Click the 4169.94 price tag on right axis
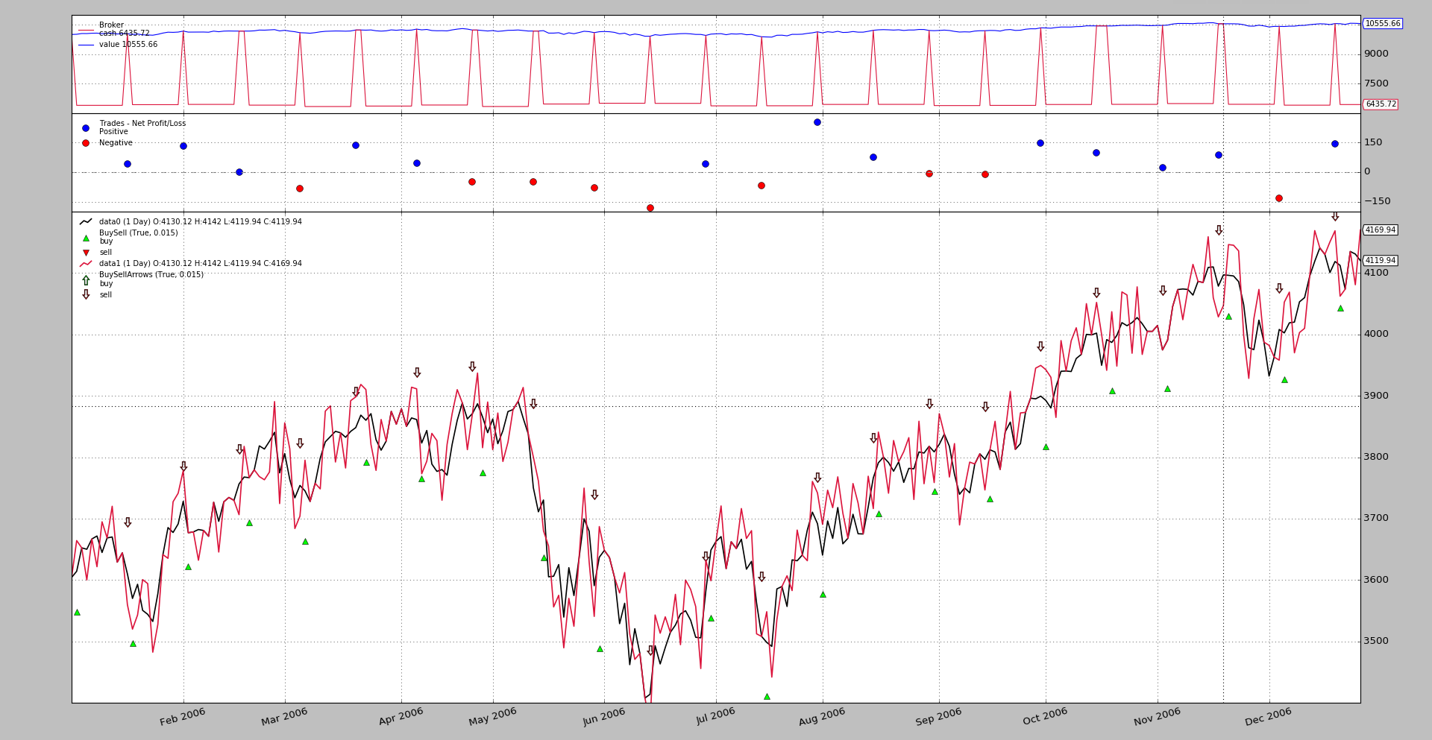The image size is (1432, 740). pos(1380,230)
